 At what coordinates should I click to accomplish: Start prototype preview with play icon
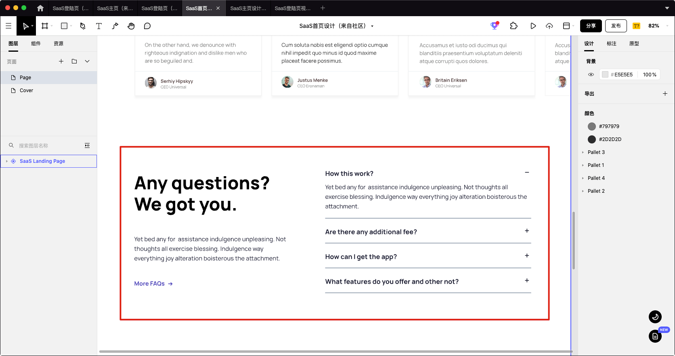533,26
